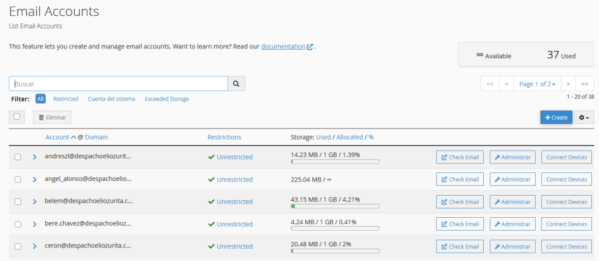The image size is (599, 261).
Task: Click the search magnifier icon button
Action: pos(236,83)
